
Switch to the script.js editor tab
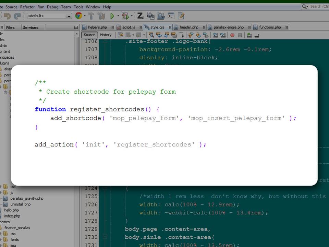click(x=129, y=27)
